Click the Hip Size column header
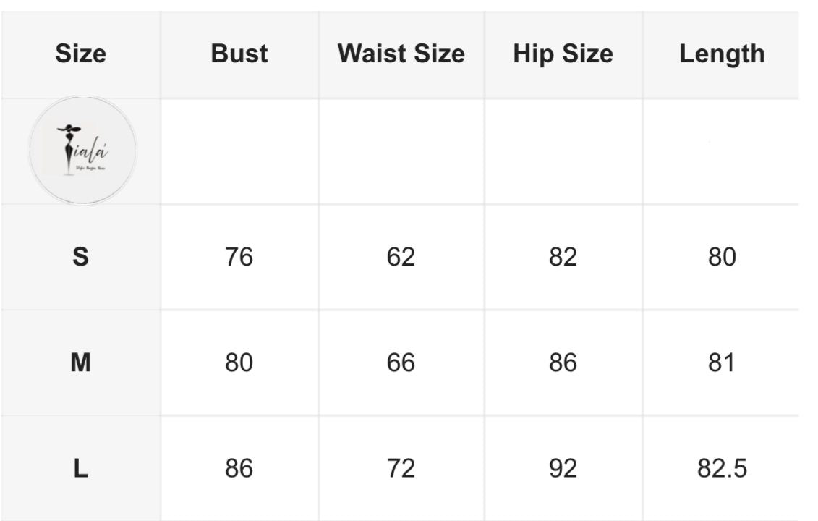The width and height of the screenshot is (818, 521). tap(563, 54)
